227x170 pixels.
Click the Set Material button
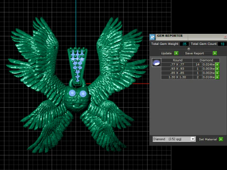(208, 139)
